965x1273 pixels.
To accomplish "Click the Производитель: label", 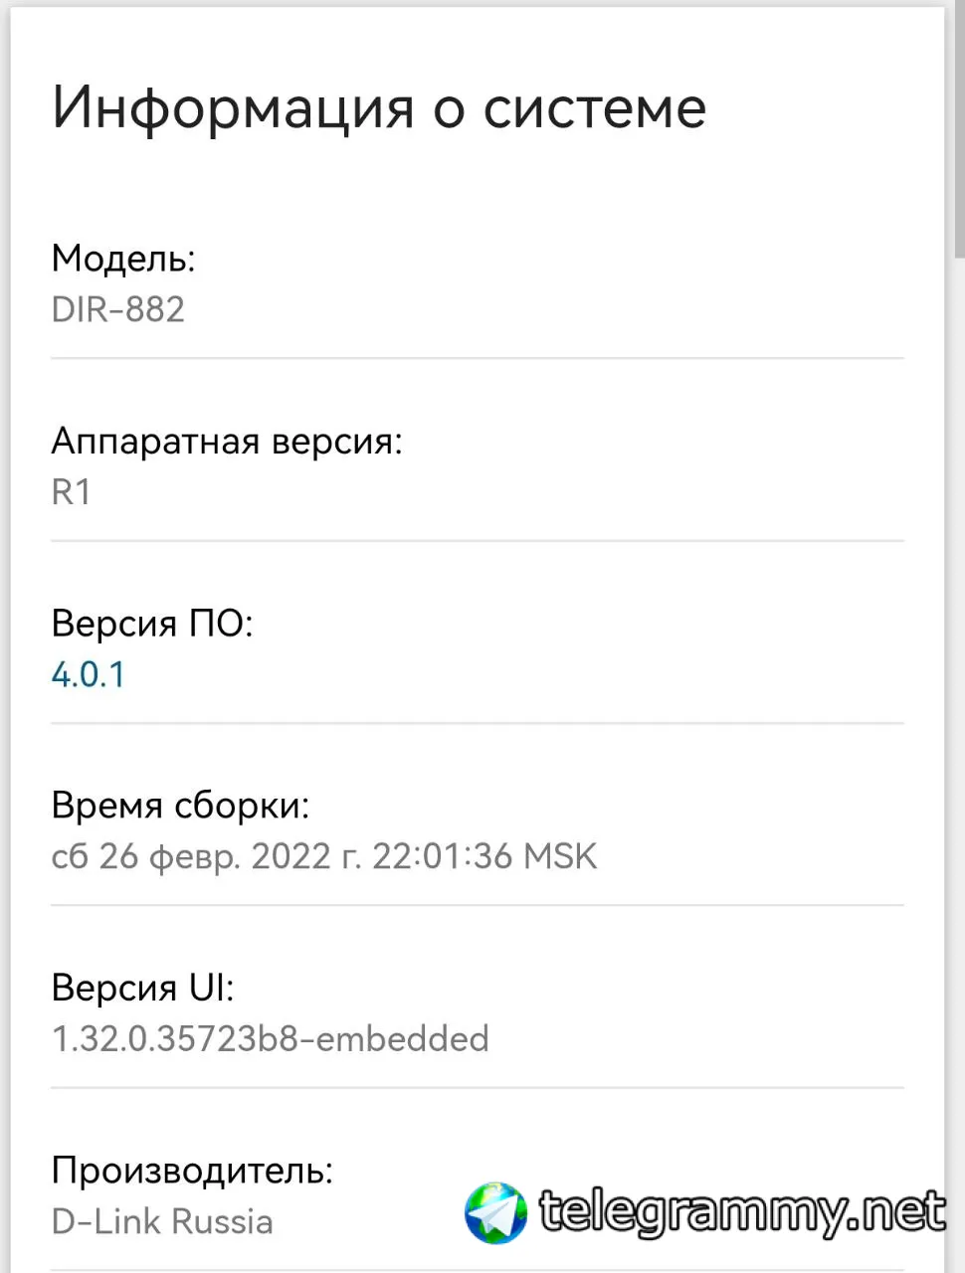I will tap(192, 1171).
